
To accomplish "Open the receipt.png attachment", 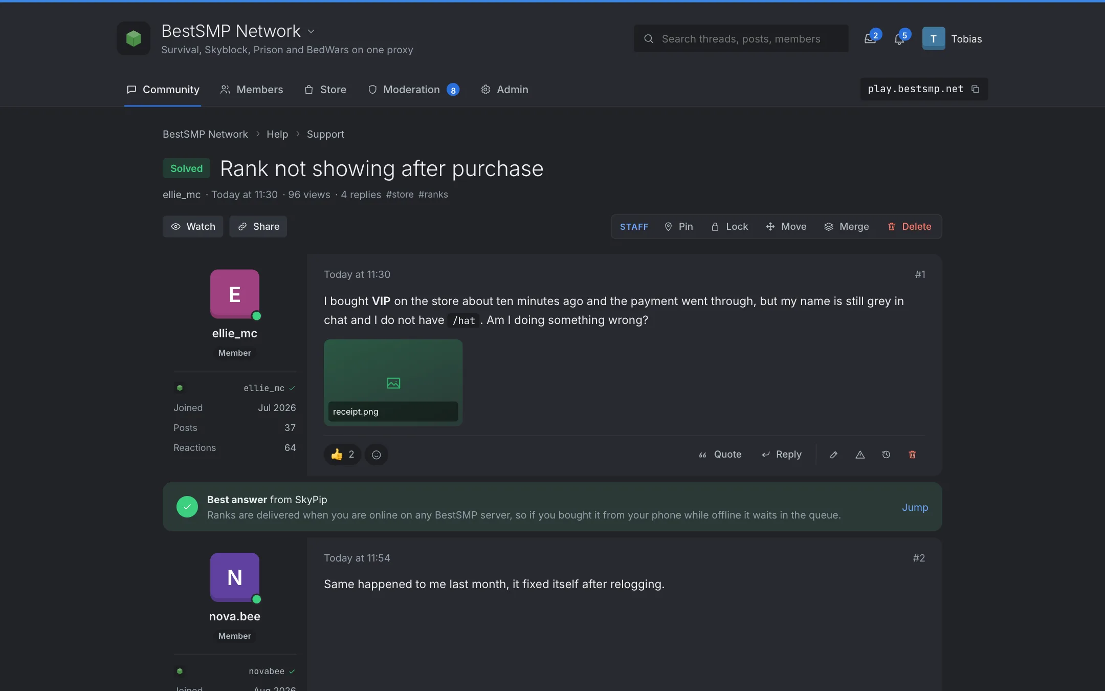I will 393,382.
